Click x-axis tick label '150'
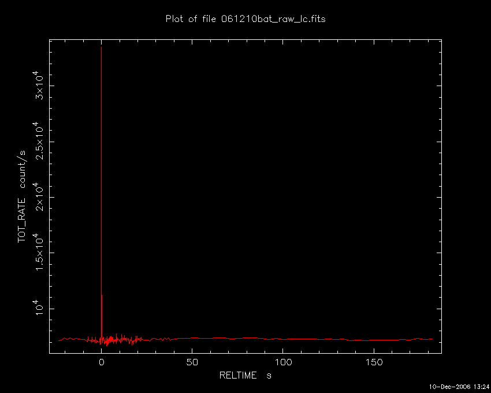491x393 pixels. pos(374,362)
